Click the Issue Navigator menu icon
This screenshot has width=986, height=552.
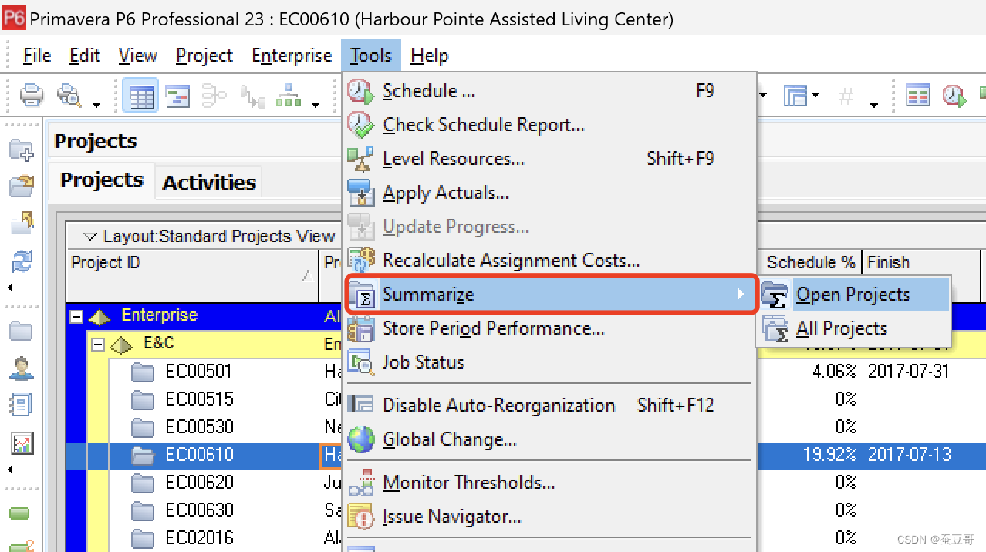[360, 517]
